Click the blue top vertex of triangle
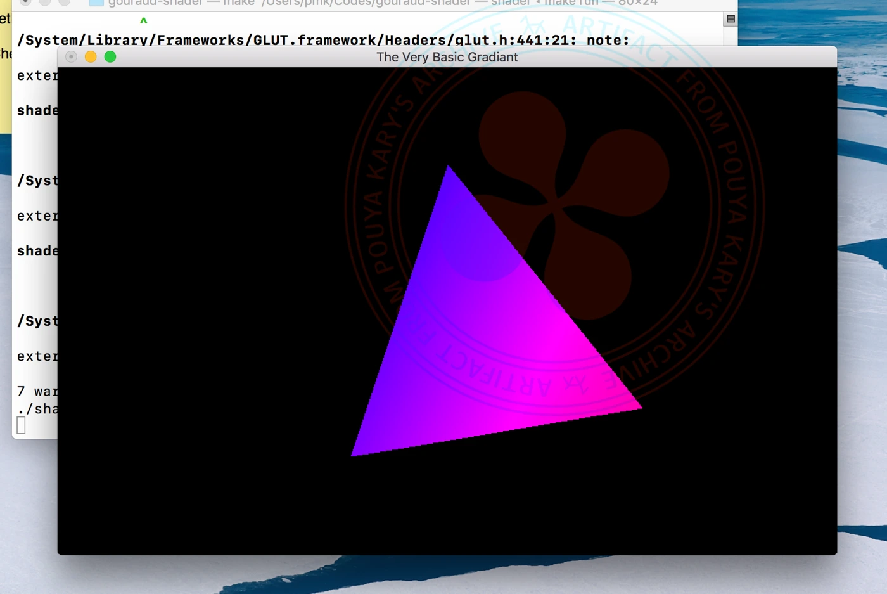 pyautogui.click(x=448, y=170)
